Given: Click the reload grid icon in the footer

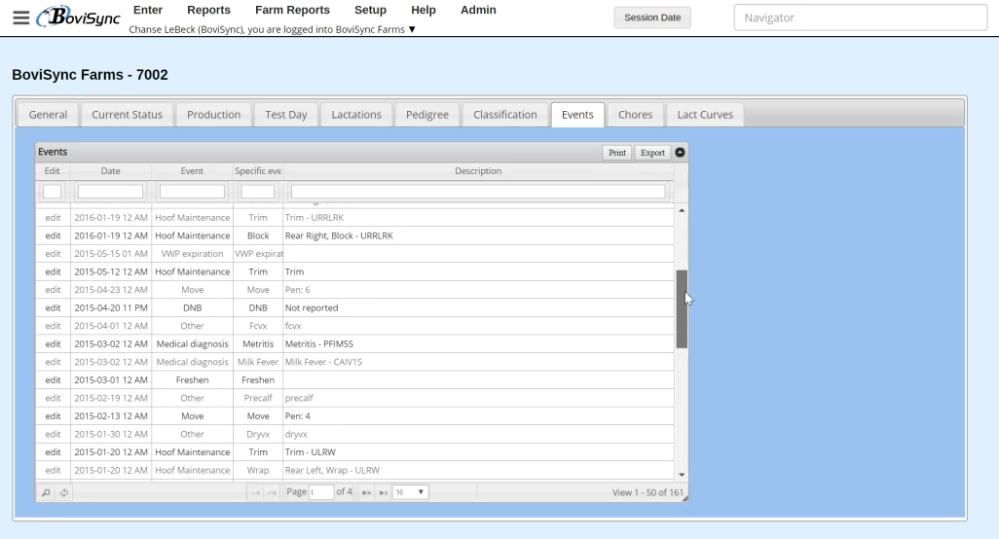Looking at the screenshot, I should 64,492.
